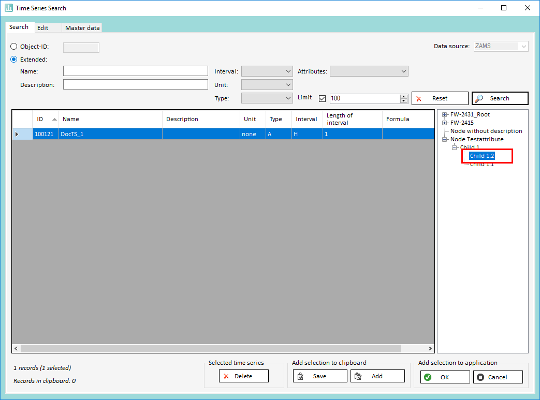Save selection to clipboard

point(320,376)
